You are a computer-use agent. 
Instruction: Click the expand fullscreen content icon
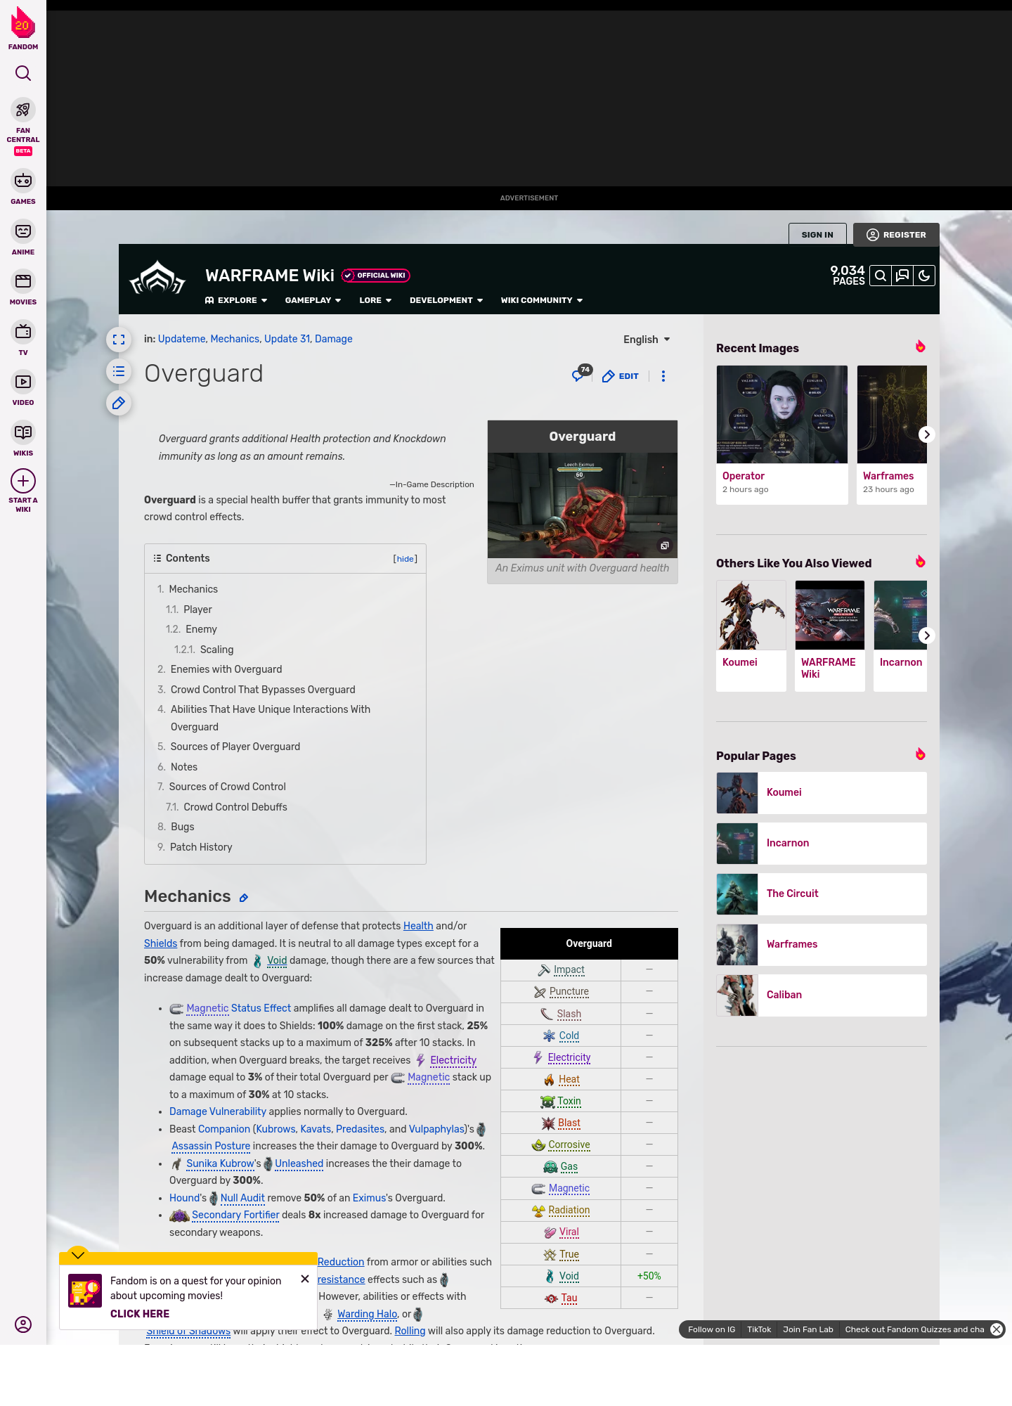click(119, 340)
